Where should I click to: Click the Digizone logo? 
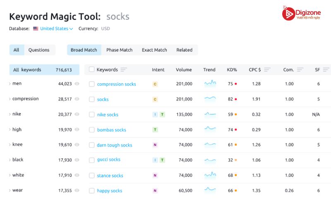[301, 13]
